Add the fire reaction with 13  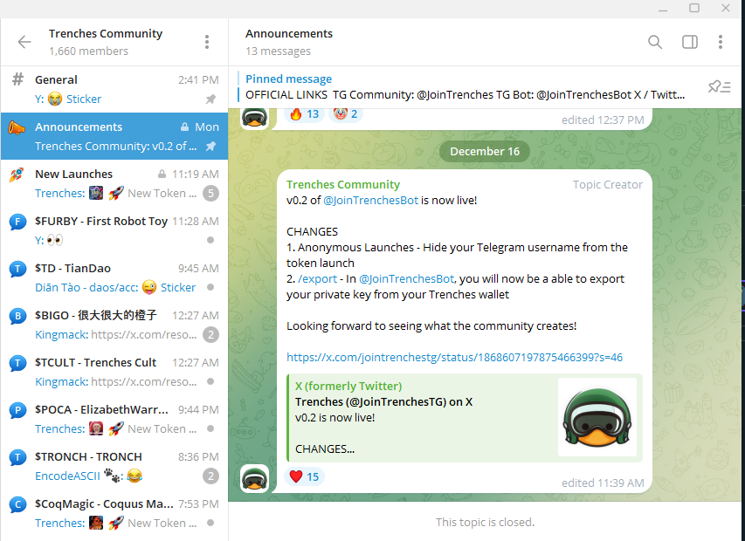click(x=304, y=114)
